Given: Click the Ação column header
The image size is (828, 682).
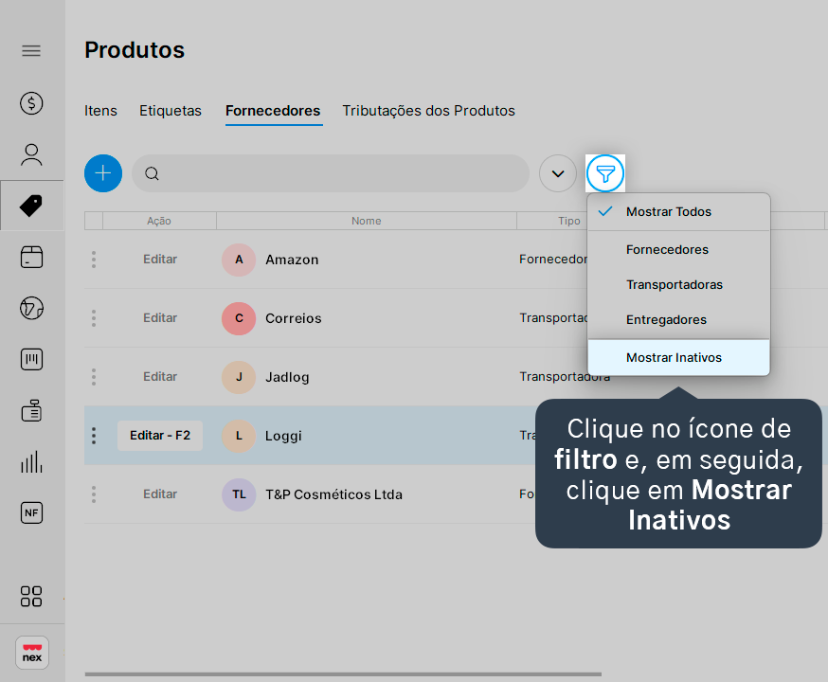Looking at the screenshot, I should [159, 221].
